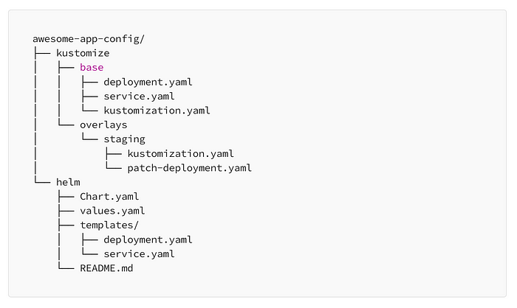Select the patch-deployment.yaml file
Image resolution: width=517 pixels, height=308 pixels.
point(189,168)
